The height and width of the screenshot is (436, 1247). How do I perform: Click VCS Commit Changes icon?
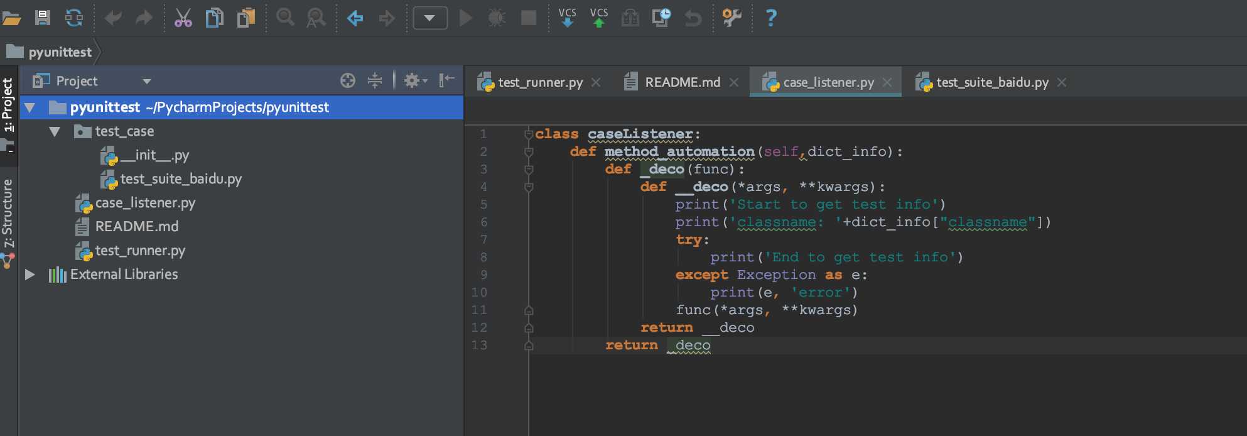tap(599, 18)
